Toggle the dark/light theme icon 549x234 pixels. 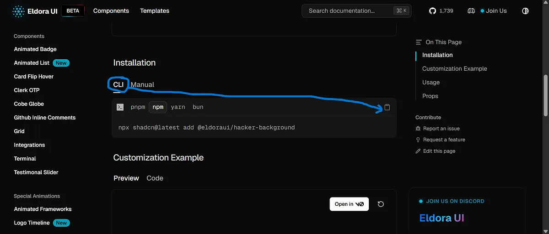[525, 11]
